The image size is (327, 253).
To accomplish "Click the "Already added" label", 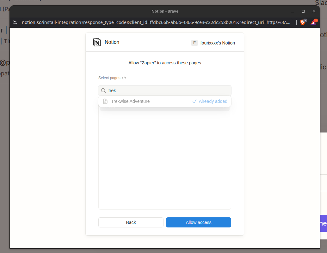I will point(213,101).
